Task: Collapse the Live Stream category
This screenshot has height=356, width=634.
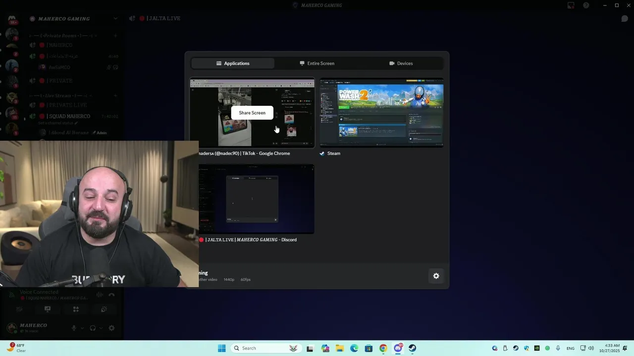Action: tap(59, 95)
